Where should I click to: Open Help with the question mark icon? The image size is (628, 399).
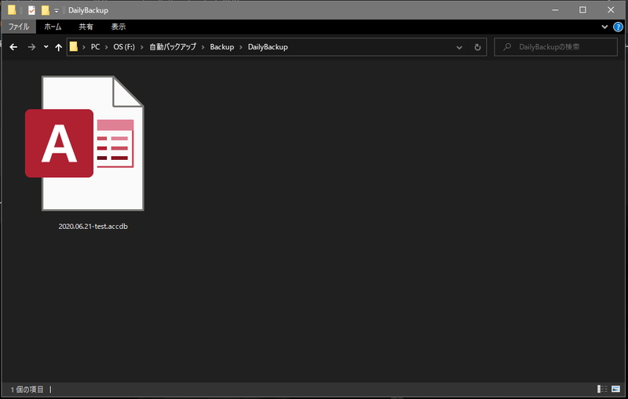(x=618, y=27)
